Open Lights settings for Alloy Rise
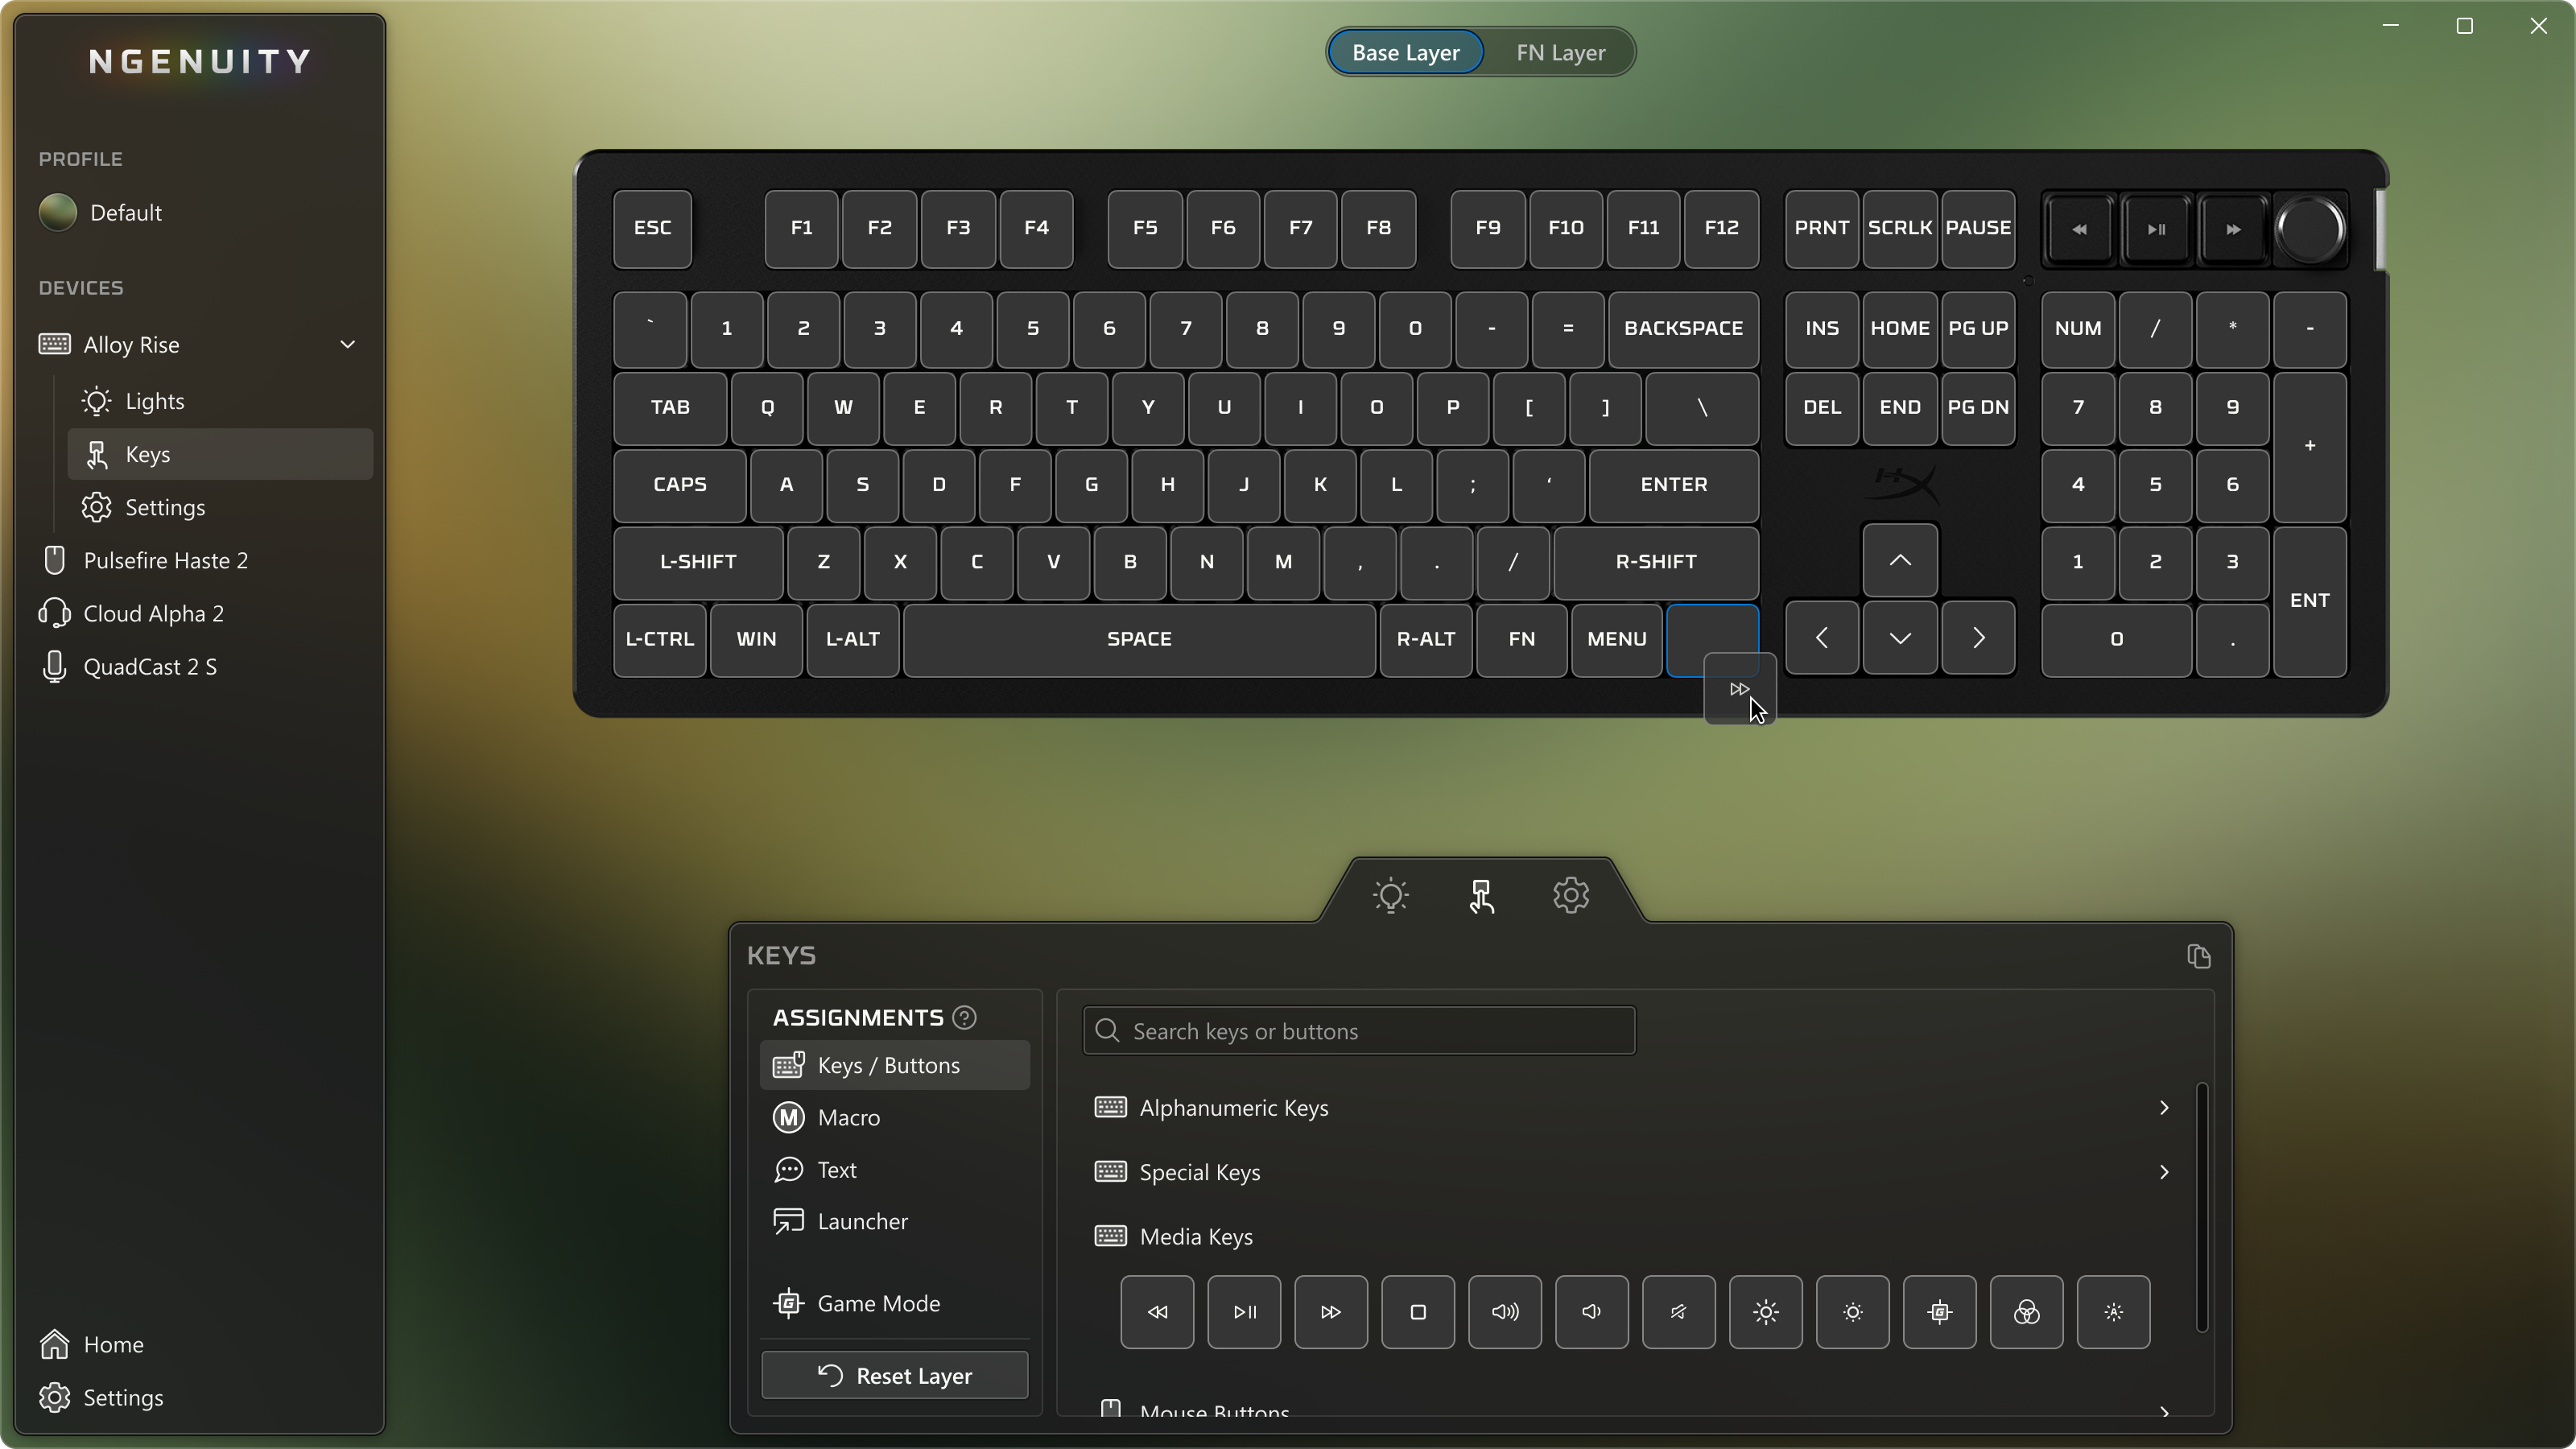This screenshot has height=1449, width=2576. 157,401
